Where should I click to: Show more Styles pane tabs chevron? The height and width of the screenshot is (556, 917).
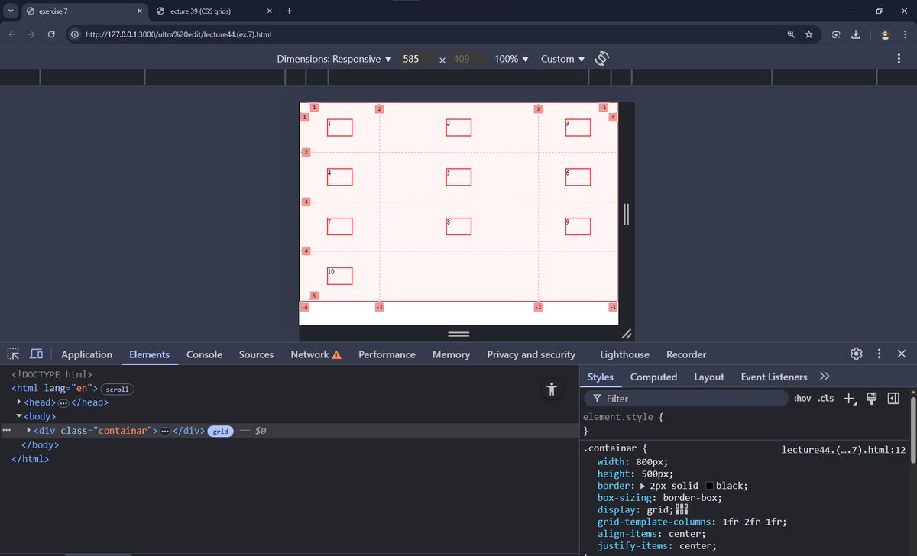(824, 377)
